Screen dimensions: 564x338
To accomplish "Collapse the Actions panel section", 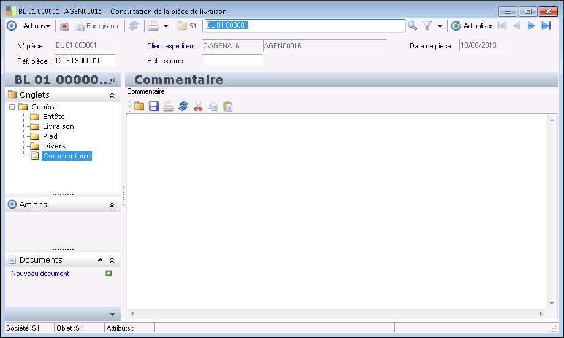I will (112, 205).
